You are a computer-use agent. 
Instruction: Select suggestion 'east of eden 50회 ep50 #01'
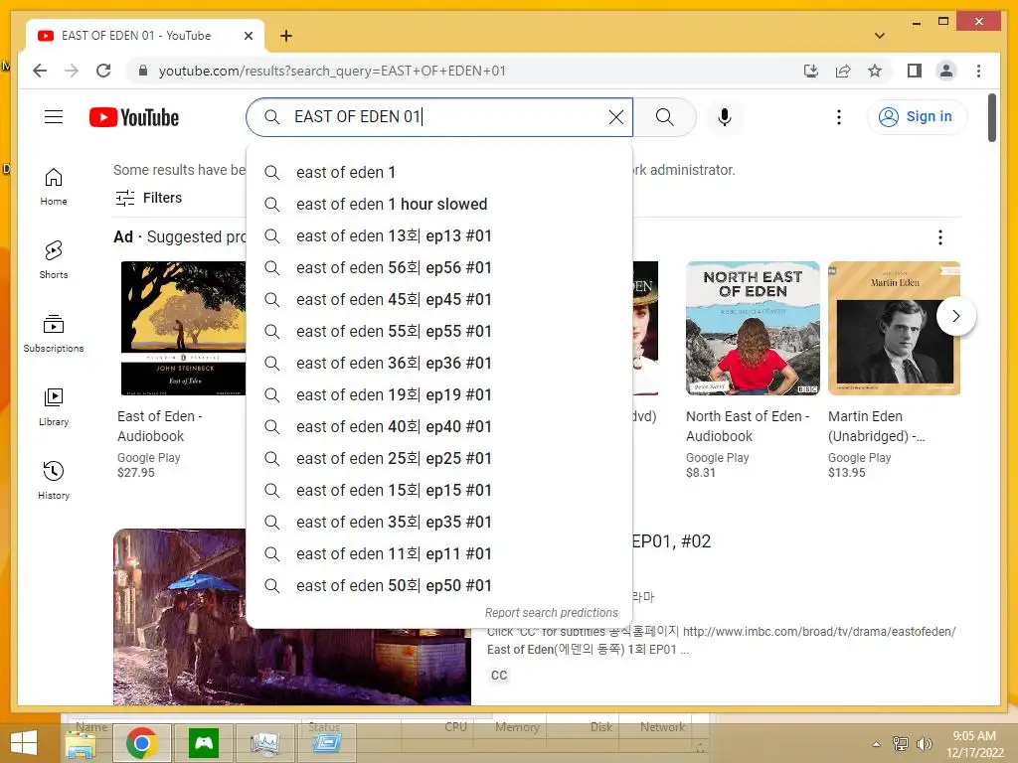(438, 586)
